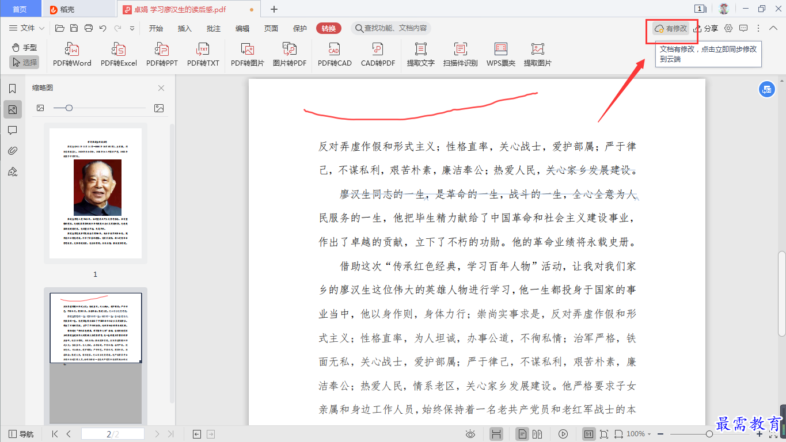Sync changes with 有修改 button
The image size is (786, 442).
671,28
